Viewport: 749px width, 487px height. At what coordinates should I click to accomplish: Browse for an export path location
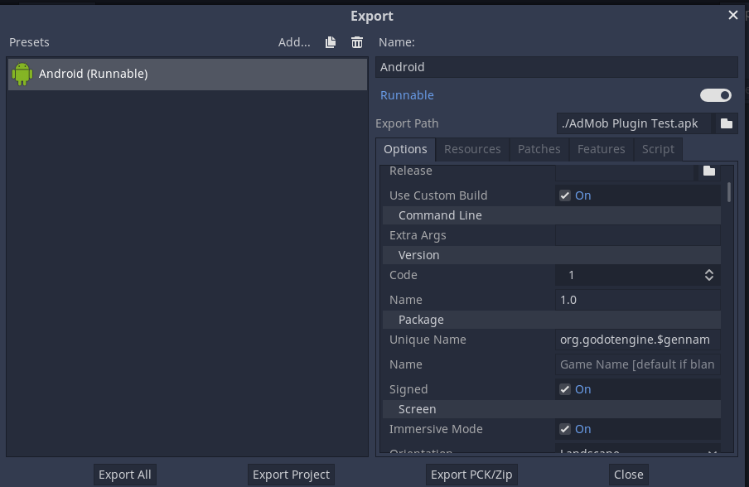tap(726, 123)
